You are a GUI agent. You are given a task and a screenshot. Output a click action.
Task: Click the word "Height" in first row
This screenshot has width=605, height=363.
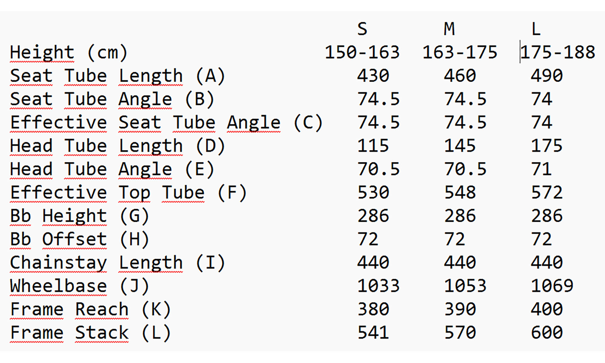[x=42, y=53]
